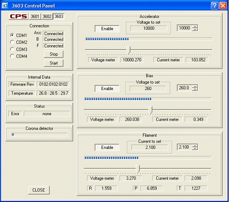
Task: Toggle the Bias Enable button
Action: point(107,89)
